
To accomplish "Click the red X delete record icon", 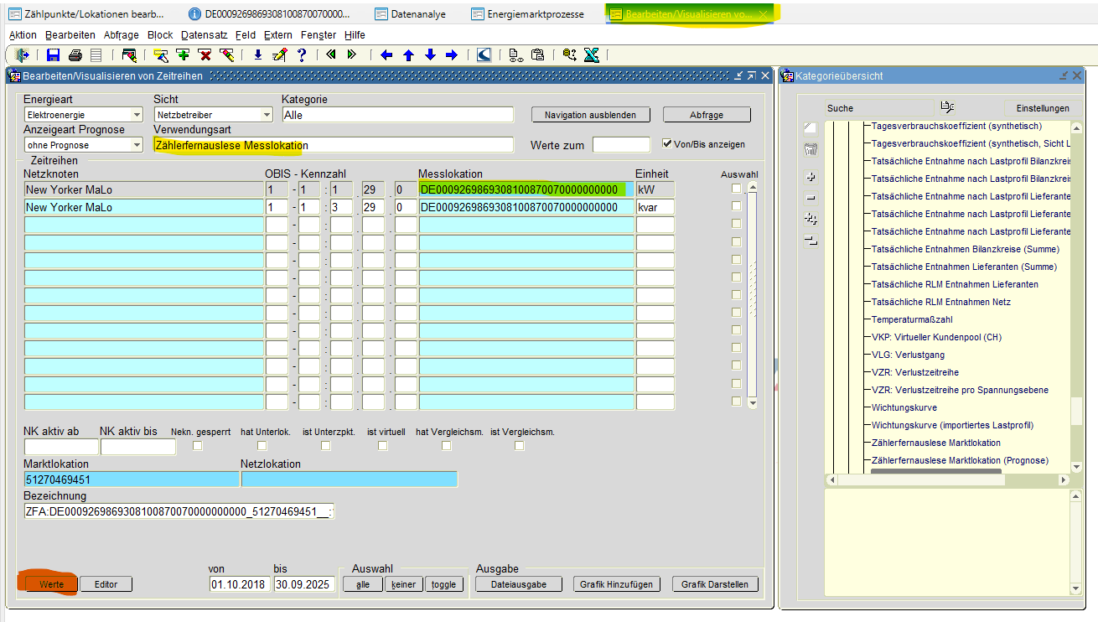I will click(x=205, y=55).
